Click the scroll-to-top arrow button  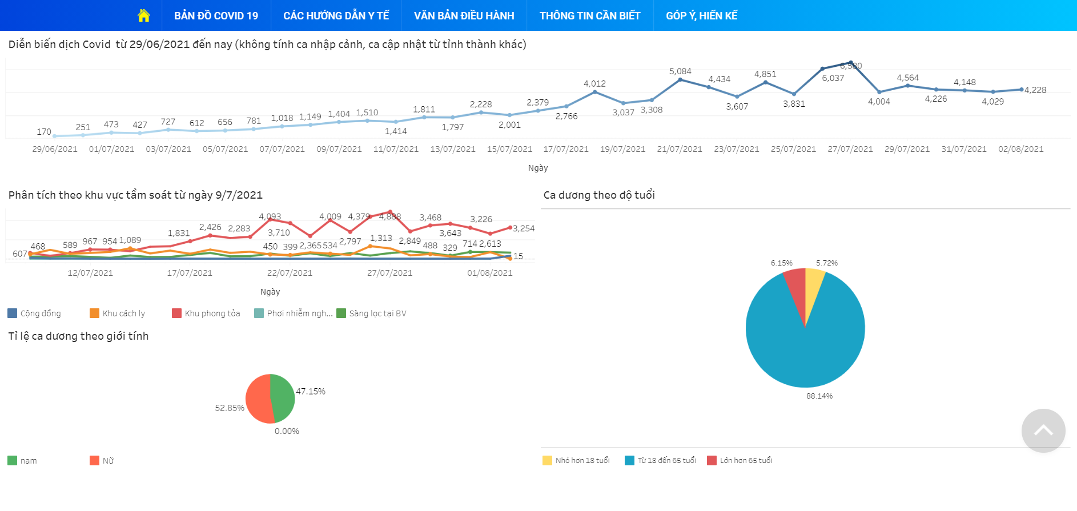(1043, 430)
